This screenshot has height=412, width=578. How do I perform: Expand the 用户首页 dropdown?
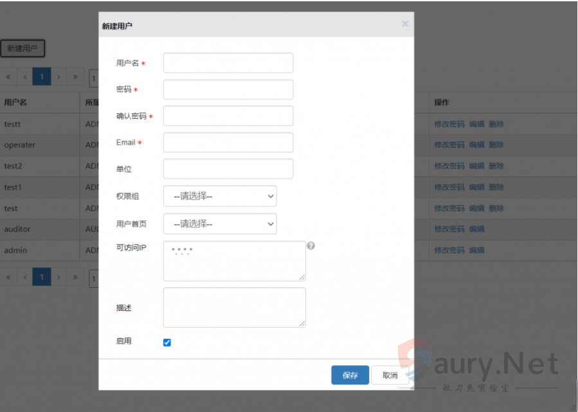(x=220, y=224)
